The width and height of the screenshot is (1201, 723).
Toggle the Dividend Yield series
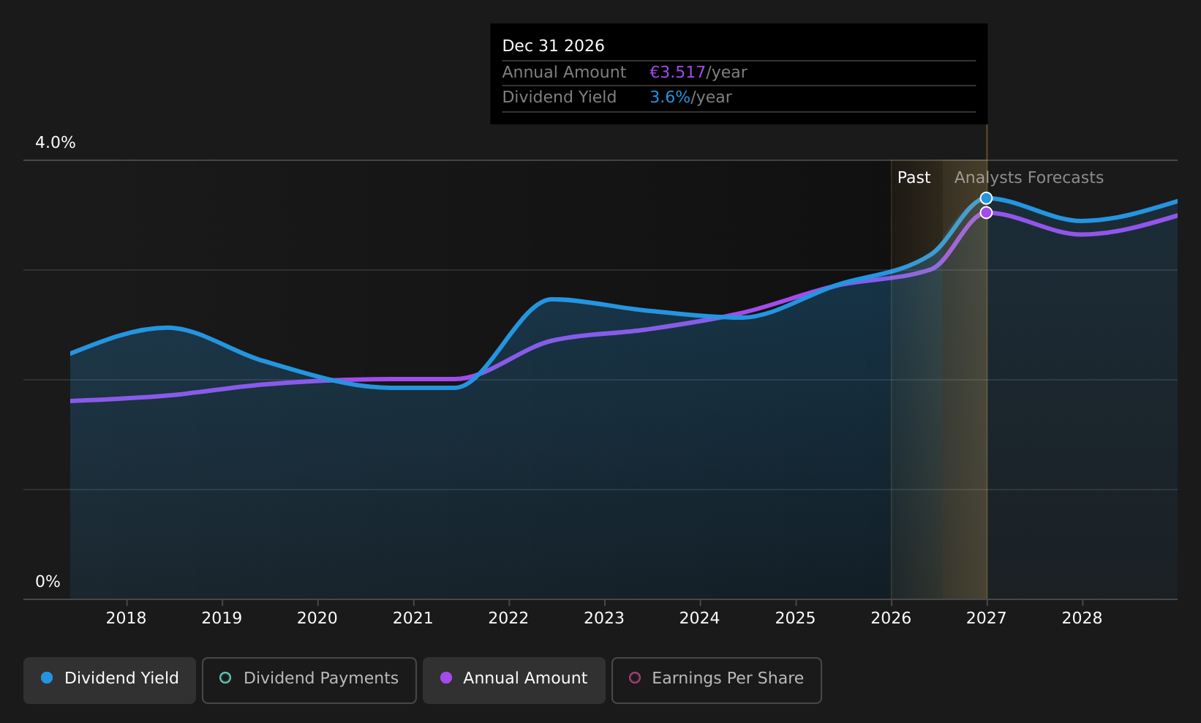coord(110,680)
